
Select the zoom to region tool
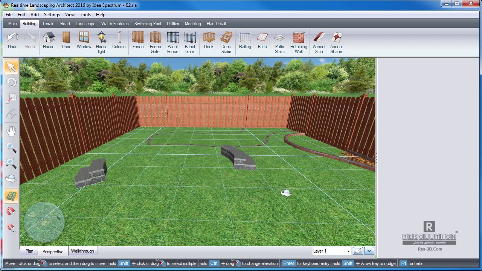(x=11, y=163)
